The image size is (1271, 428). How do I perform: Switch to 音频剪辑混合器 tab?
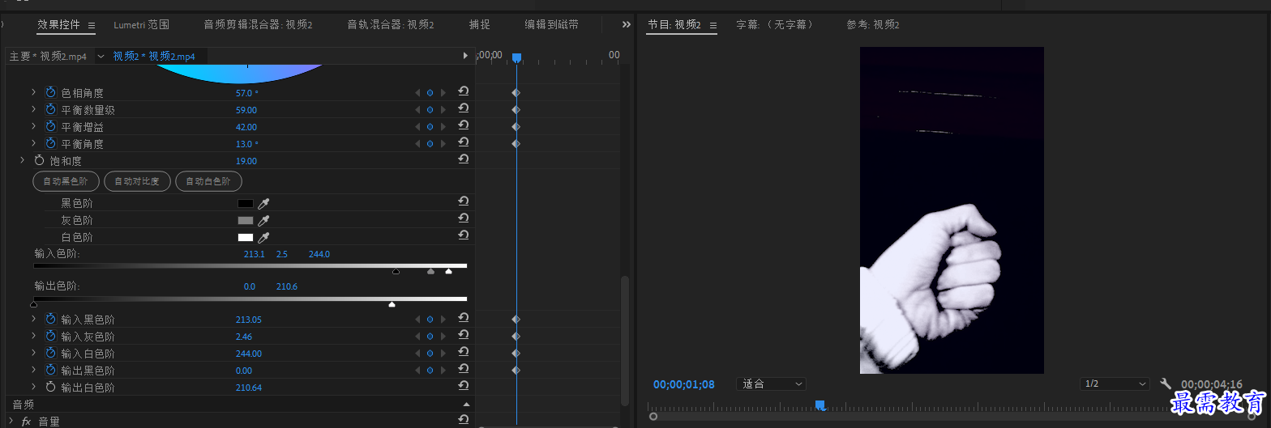pos(258,25)
